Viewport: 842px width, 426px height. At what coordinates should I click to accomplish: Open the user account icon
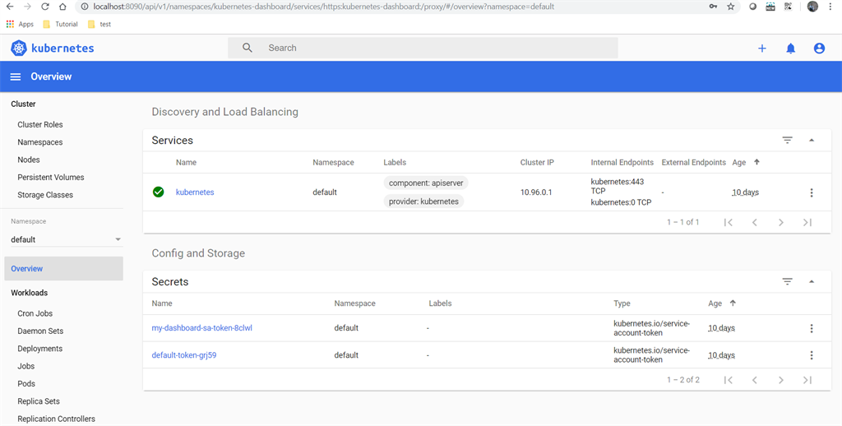[819, 49]
